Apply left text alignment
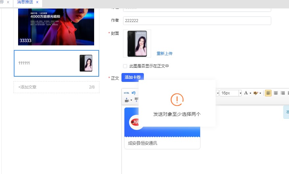289x174 pixels. tap(268, 93)
